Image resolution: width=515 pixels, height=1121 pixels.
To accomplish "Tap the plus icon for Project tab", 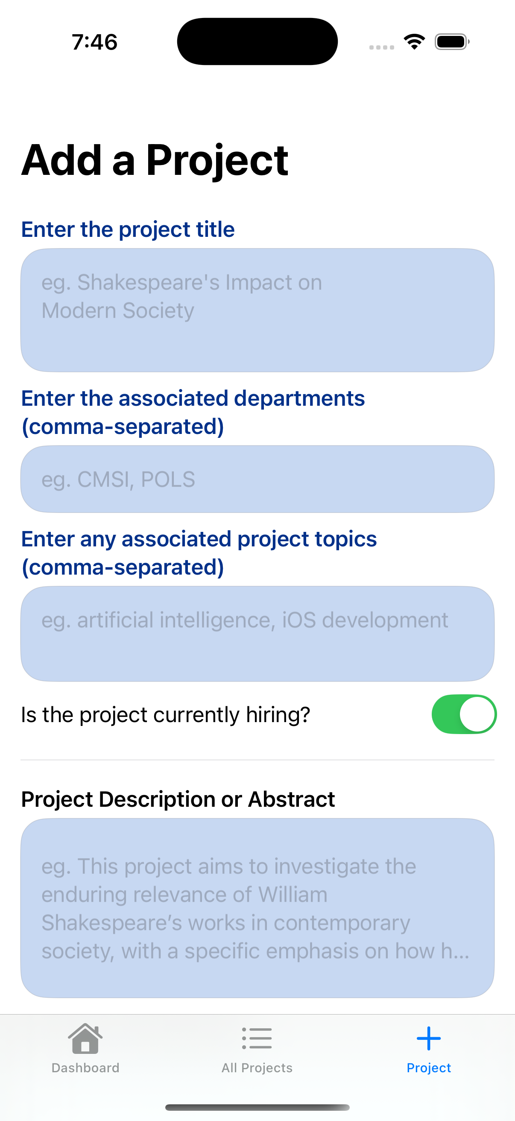I will point(428,1038).
